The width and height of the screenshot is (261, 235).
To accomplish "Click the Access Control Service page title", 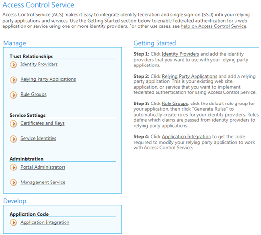I will click(x=39, y=5).
